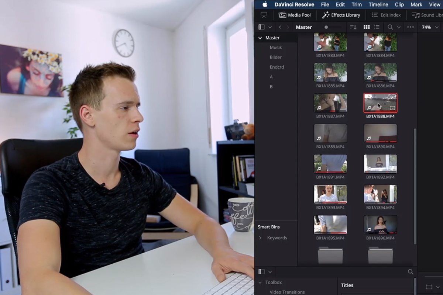
Task: Open the media pool three-dots options menu
Action: (x=411, y=27)
